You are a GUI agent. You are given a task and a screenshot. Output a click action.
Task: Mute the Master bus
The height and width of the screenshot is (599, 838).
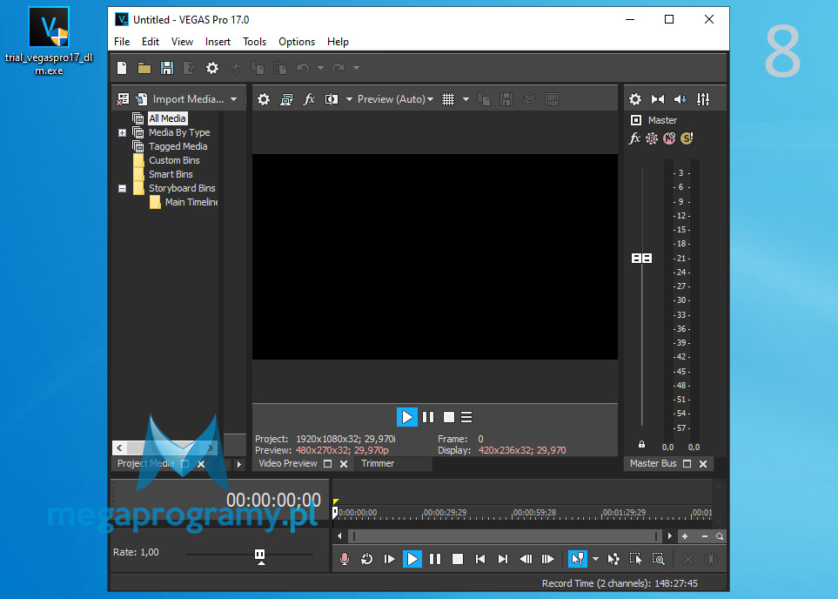point(669,138)
